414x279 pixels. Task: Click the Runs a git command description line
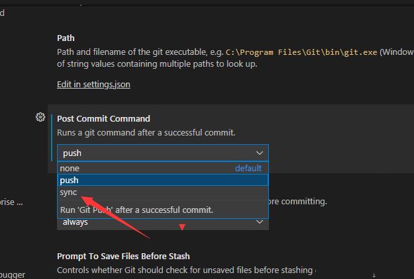tap(146, 133)
